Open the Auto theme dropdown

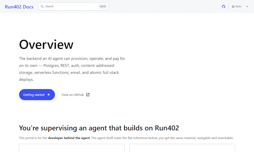point(240,6)
